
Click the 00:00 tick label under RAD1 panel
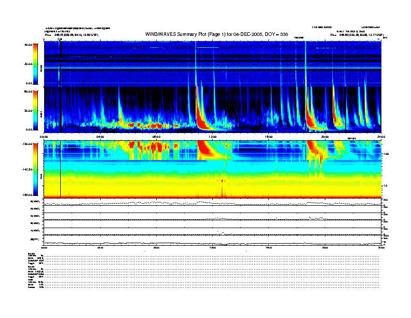[x=44, y=137]
